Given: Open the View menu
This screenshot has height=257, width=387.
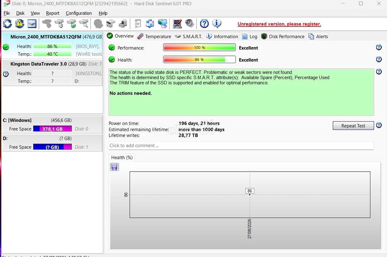Looking at the screenshot, I should click(x=35, y=13).
